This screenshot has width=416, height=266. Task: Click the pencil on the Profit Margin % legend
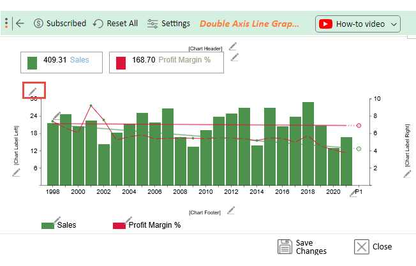tap(129, 220)
